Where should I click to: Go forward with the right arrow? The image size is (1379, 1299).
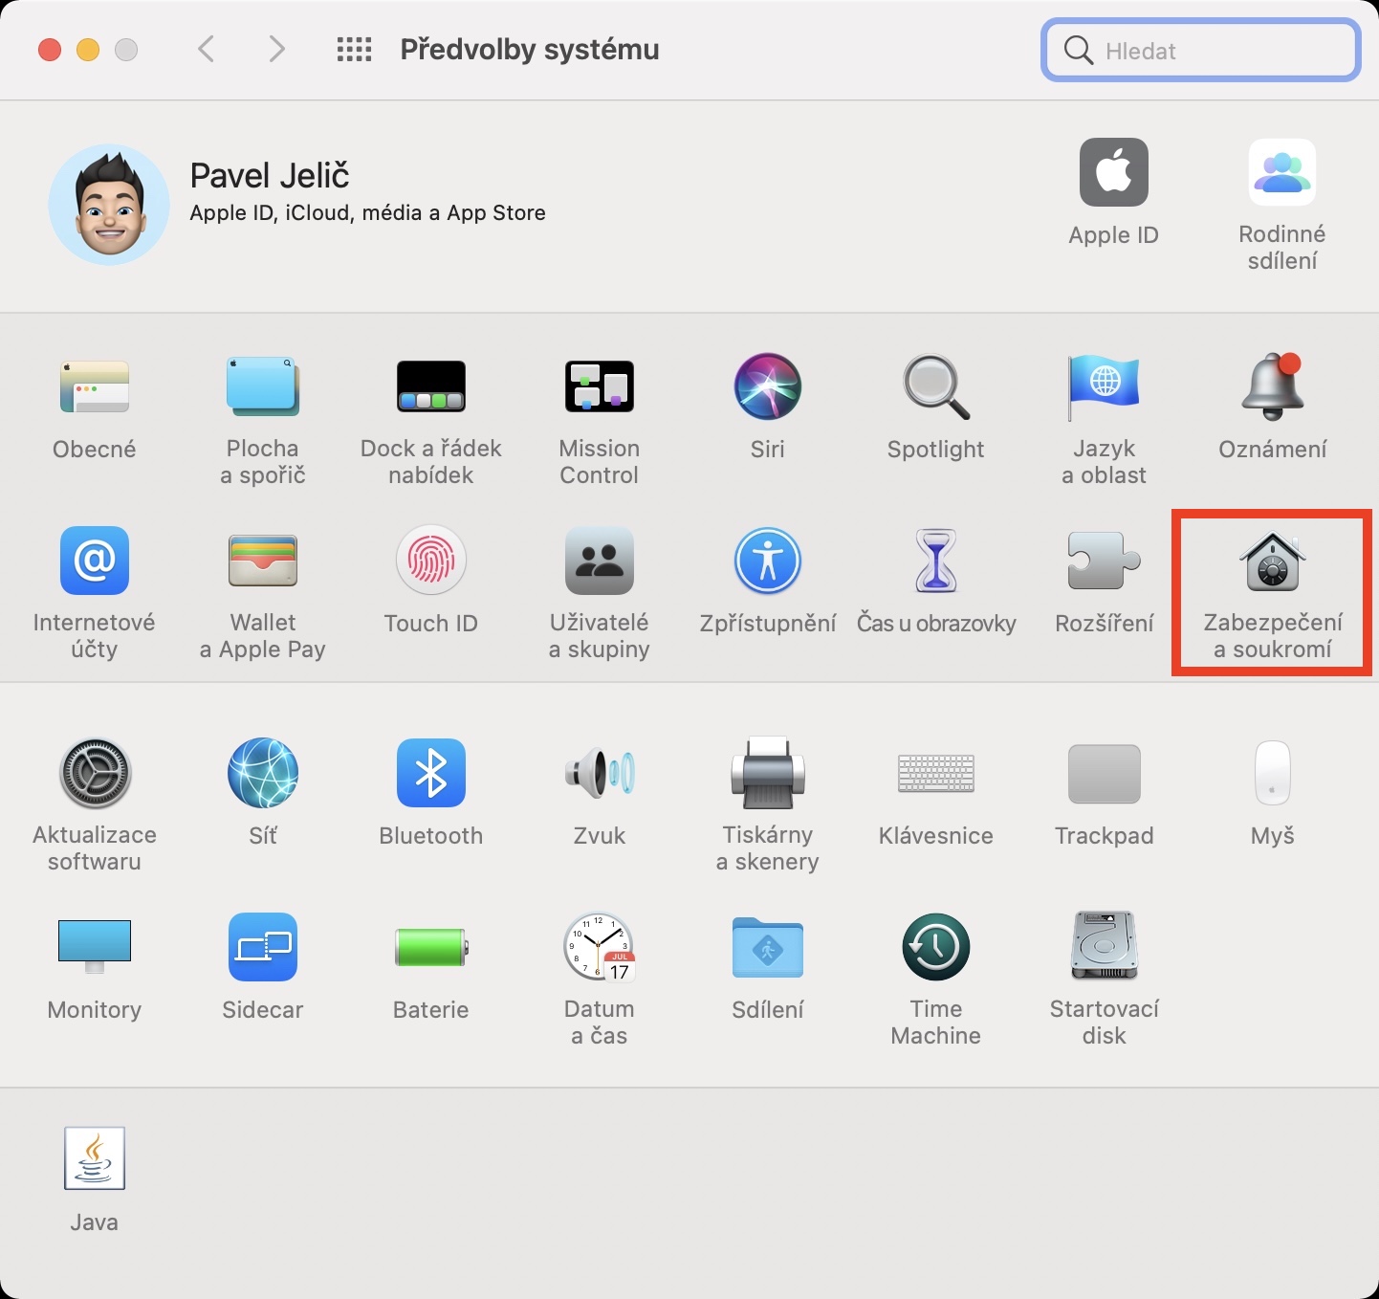(x=276, y=49)
